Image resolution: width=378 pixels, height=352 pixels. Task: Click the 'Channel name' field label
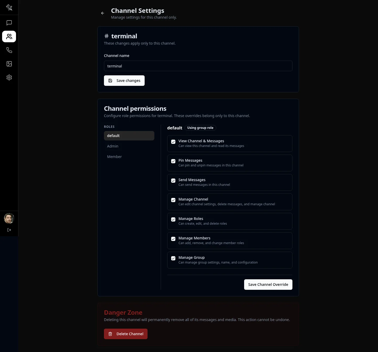[x=117, y=56]
